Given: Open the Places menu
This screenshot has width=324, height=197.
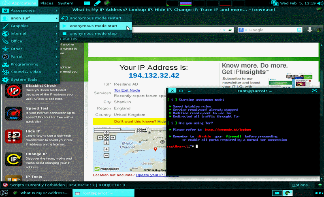Looking at the screenshot, I should click(x=47, y=3).
